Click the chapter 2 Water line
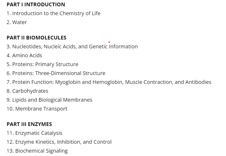Image resolution: width=226 pixels, height=156 pixels. tap(17, 22)
